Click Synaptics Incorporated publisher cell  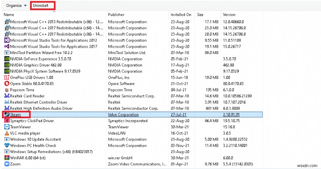click(128, 121)
